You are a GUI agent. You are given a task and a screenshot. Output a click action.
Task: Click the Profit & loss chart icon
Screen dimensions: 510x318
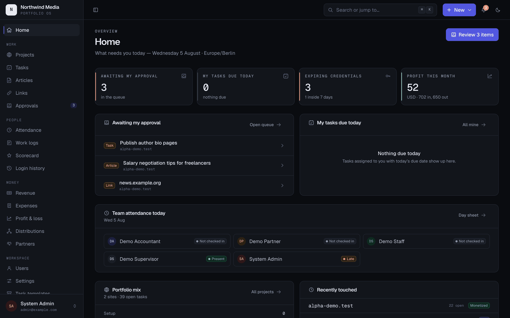pos(9,218)
